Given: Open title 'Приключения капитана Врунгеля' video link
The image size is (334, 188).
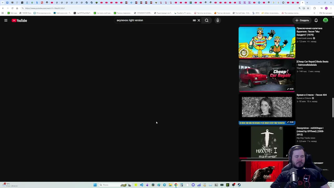Looking at the screenshot, I should click(309, 32).
